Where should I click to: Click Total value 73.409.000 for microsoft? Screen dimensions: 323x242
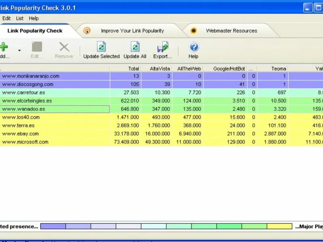[126, 142]
